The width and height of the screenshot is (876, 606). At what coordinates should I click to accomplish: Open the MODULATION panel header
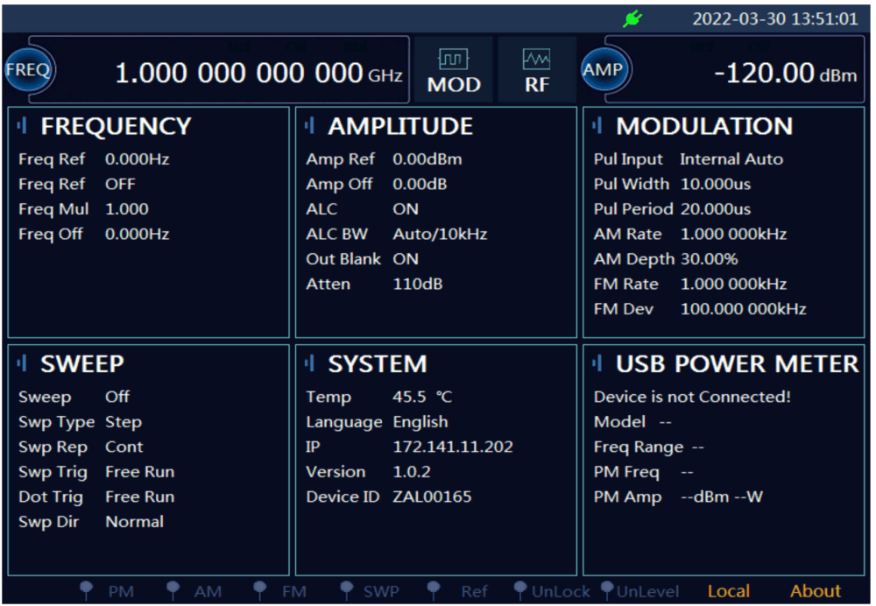point(703,126)
